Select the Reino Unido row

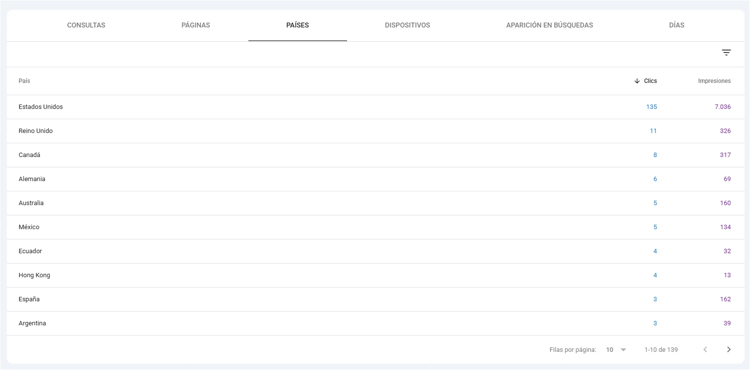[x=375, y=131]
